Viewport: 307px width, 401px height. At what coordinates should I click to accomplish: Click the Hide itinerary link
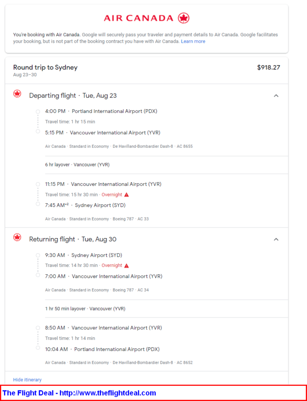coord(27,380)
